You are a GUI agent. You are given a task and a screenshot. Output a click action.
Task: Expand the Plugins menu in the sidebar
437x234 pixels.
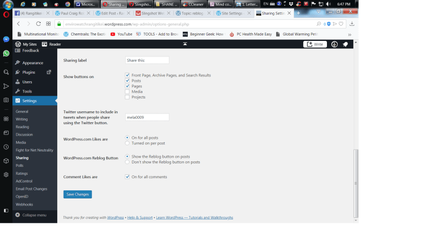coord(29,72)
